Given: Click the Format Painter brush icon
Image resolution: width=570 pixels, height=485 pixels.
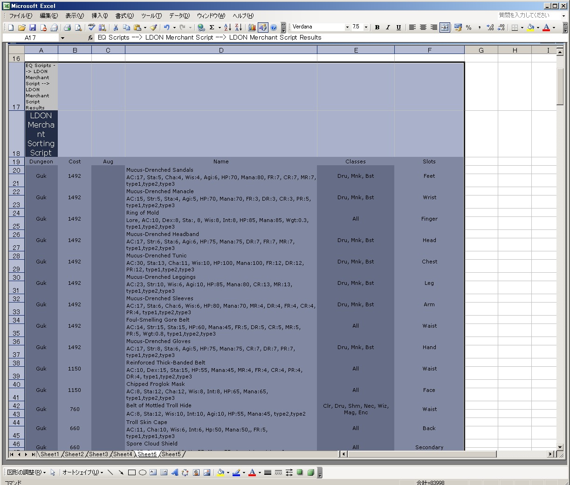Looking at the screenshot, I should click(153, 27).
